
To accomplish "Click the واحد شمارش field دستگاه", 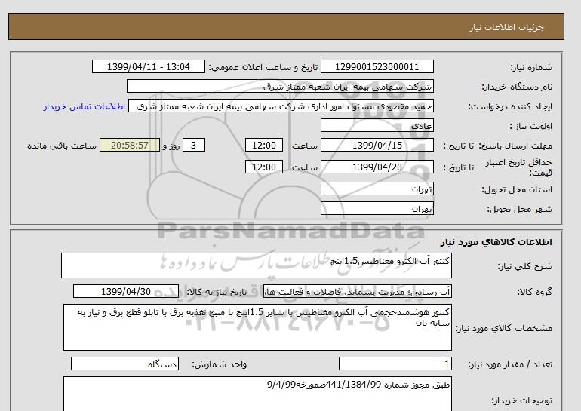I will pyautogui.click(x=124, y=364).
